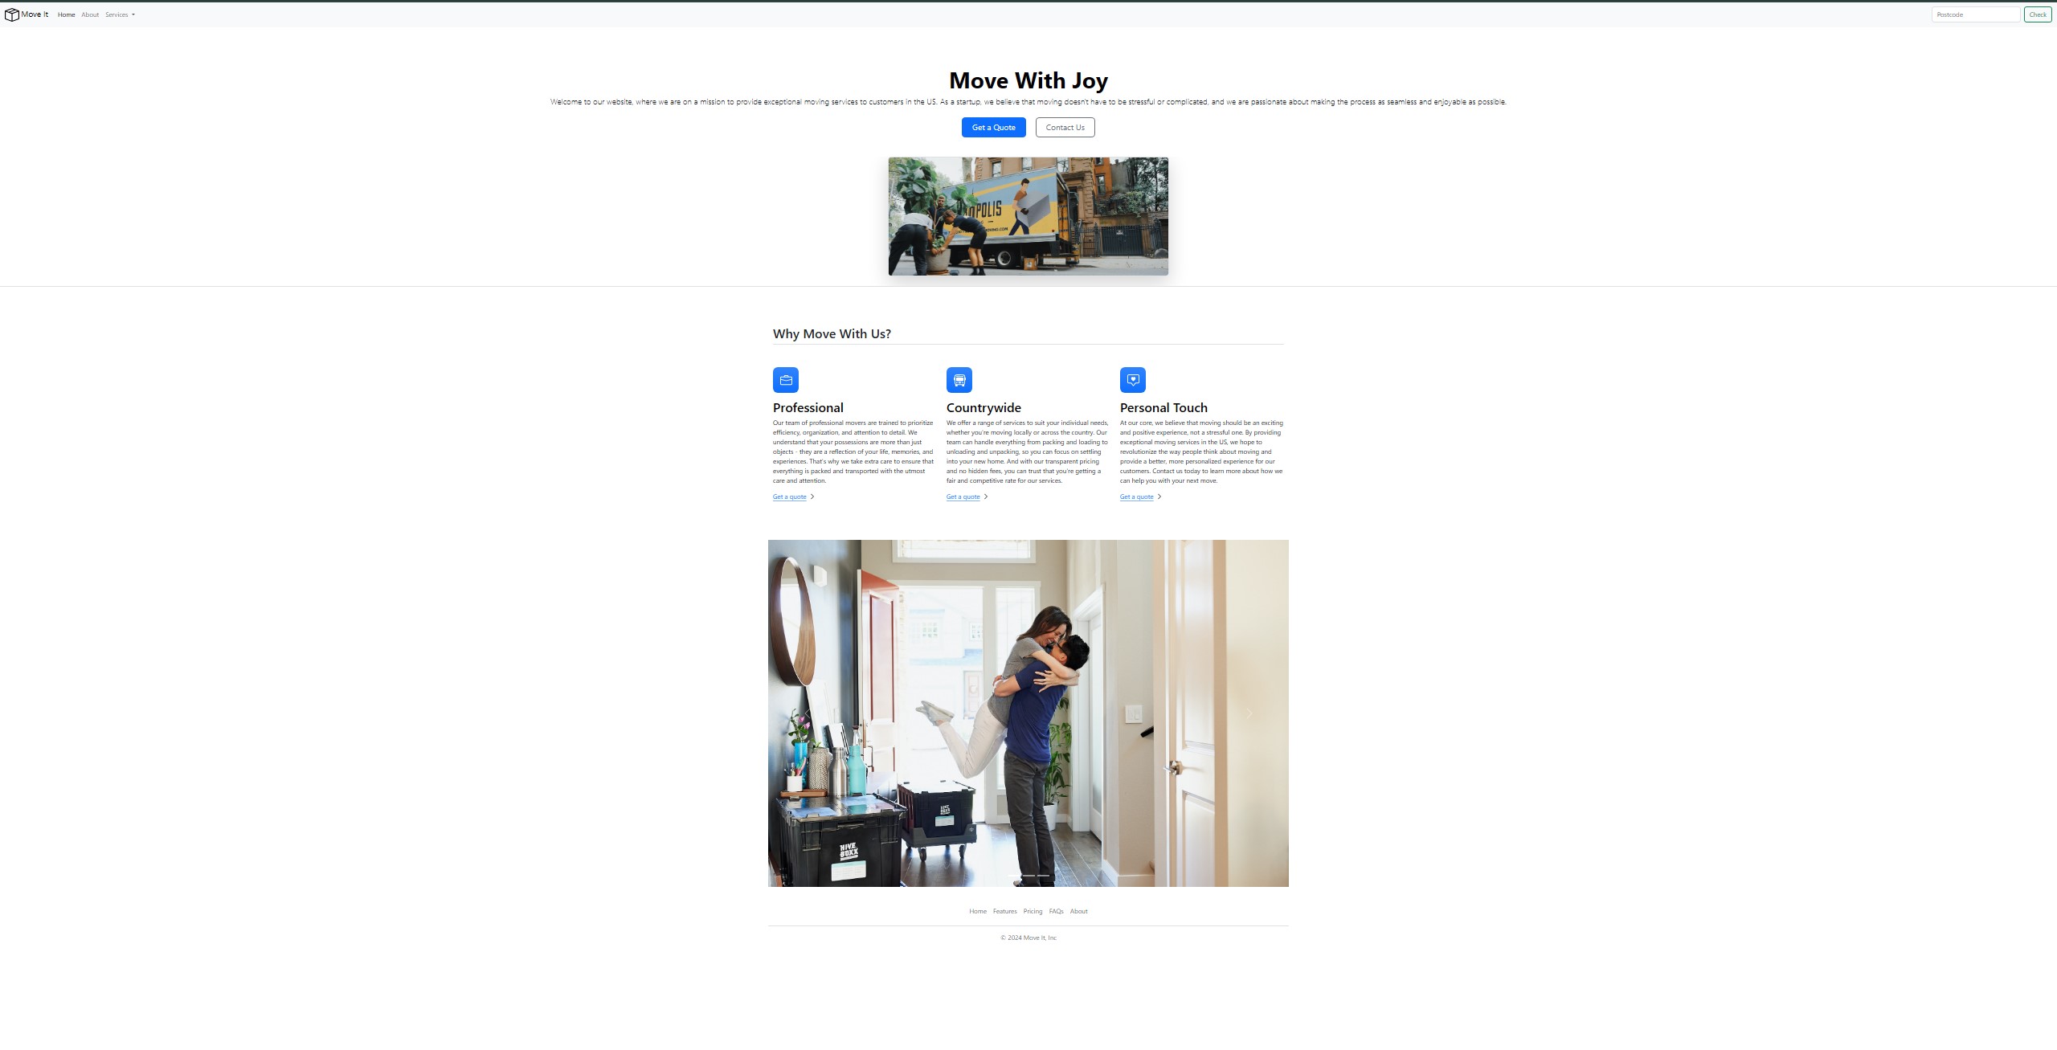Expand the Services dropdown in the navbar
Viewport: 2057px width, 1050px height.
tap(120, 14)
